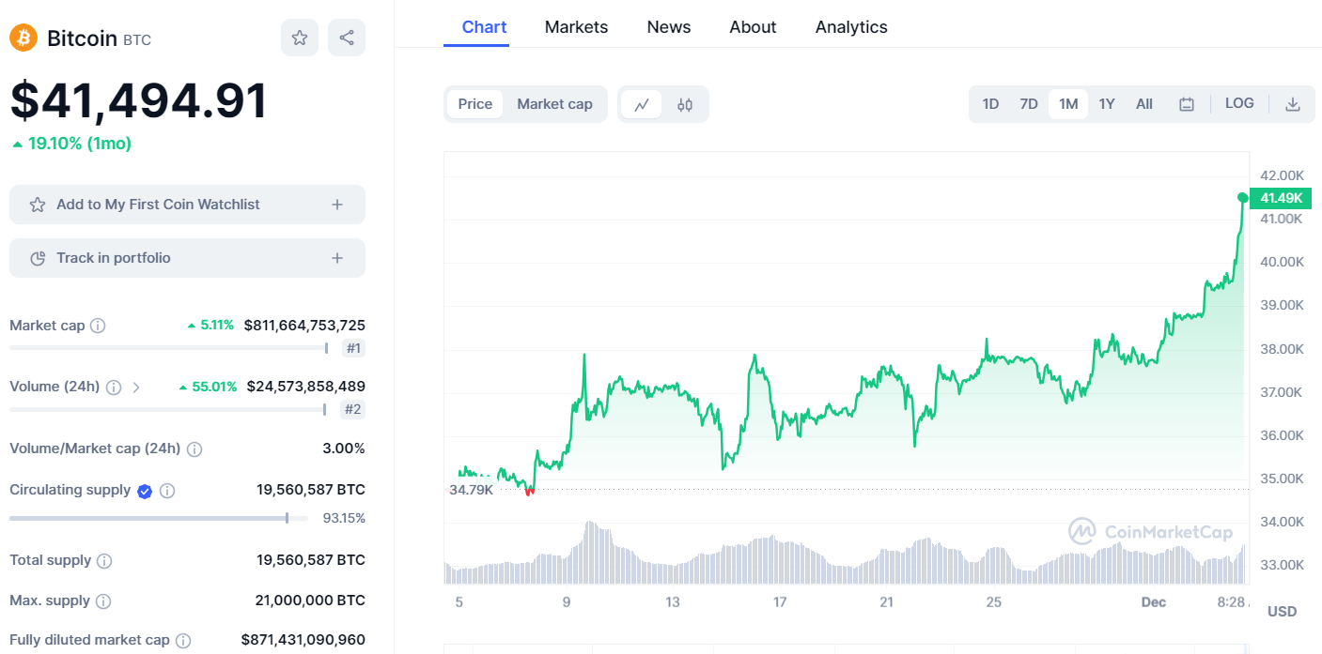
Task: Click the 3.00% volume/market cap value
Action: 344,449
